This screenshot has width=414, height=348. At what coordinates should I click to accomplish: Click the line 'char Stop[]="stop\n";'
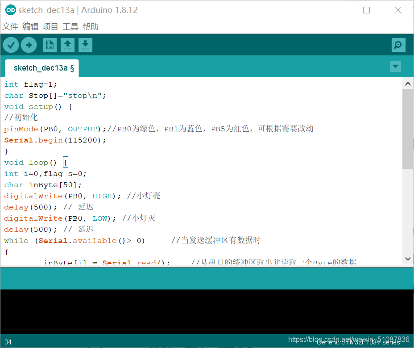click(55, 96)
